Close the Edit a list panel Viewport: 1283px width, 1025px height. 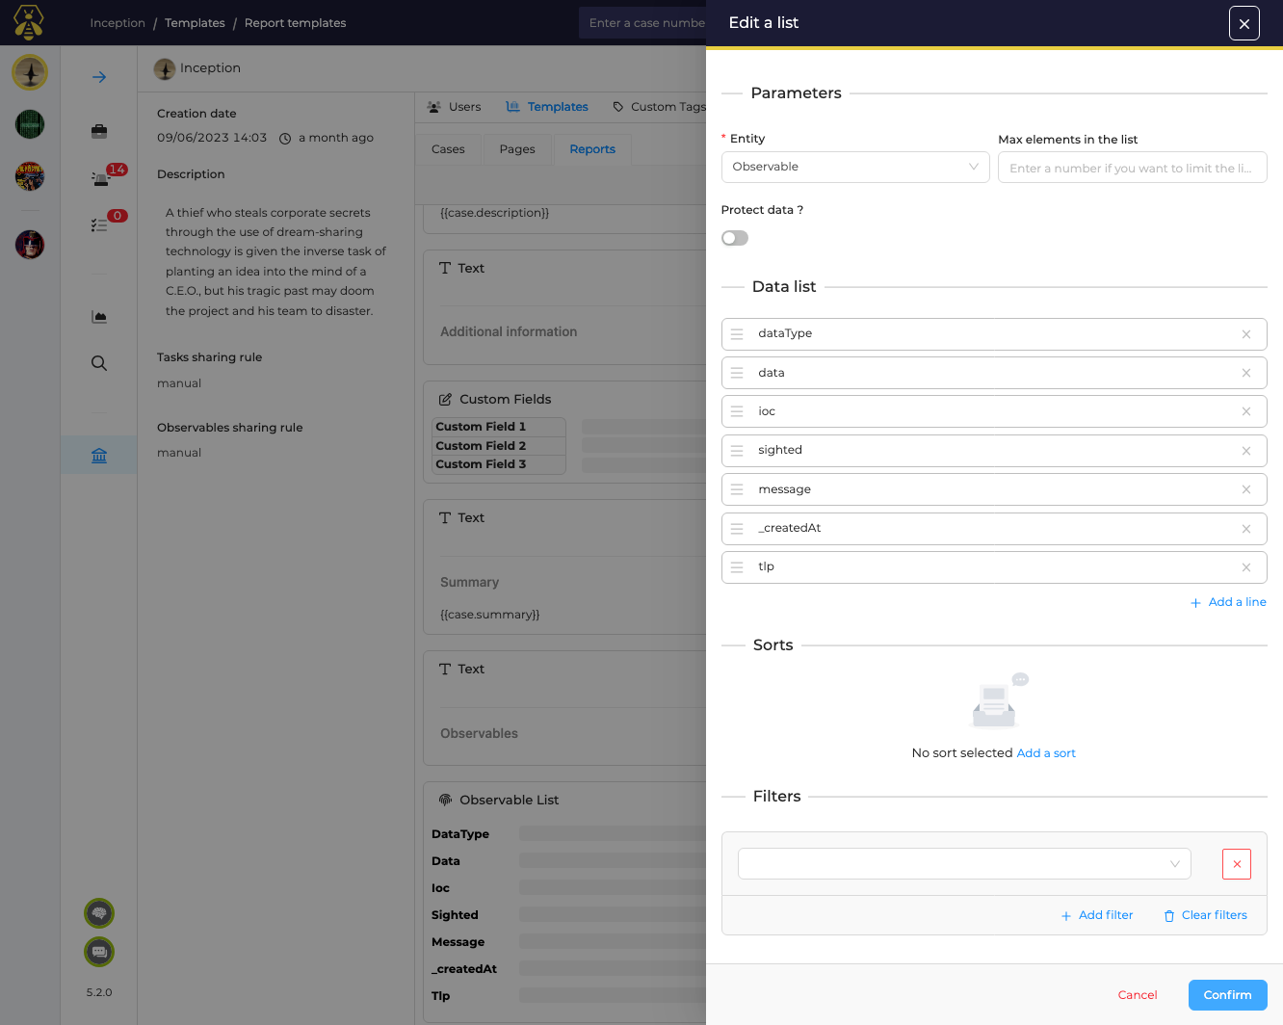tap(1244, 23)
